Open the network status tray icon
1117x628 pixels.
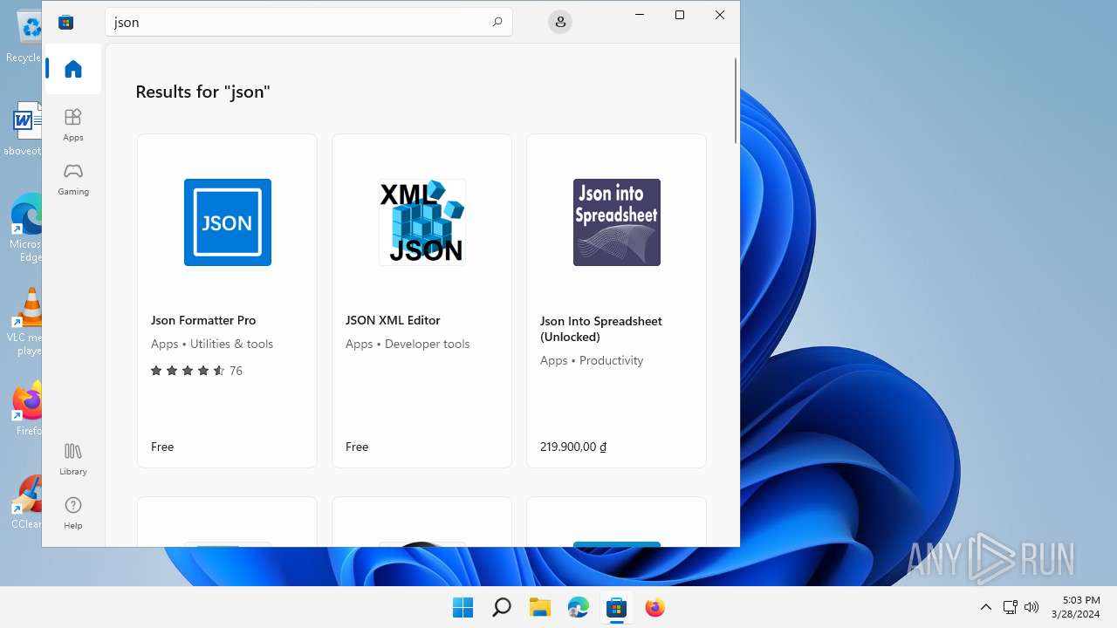pos(1010,607)
